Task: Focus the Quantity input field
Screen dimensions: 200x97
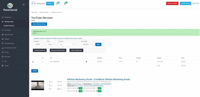Action: point(38,45)
